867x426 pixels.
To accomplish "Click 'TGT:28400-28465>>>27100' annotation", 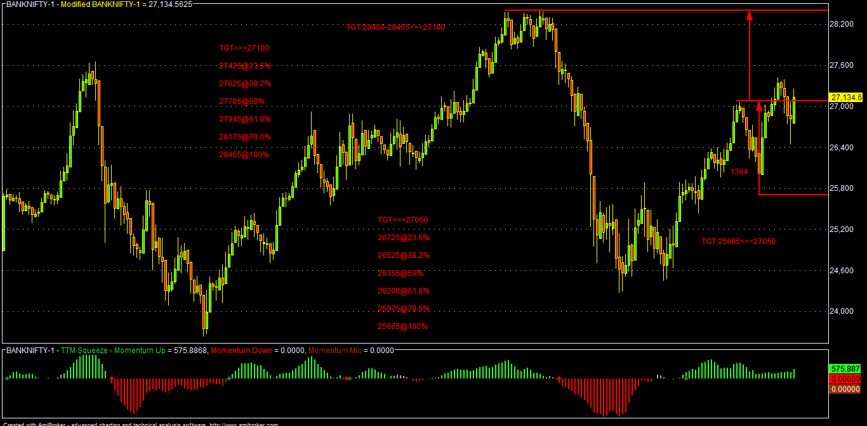I will (395, 27).
